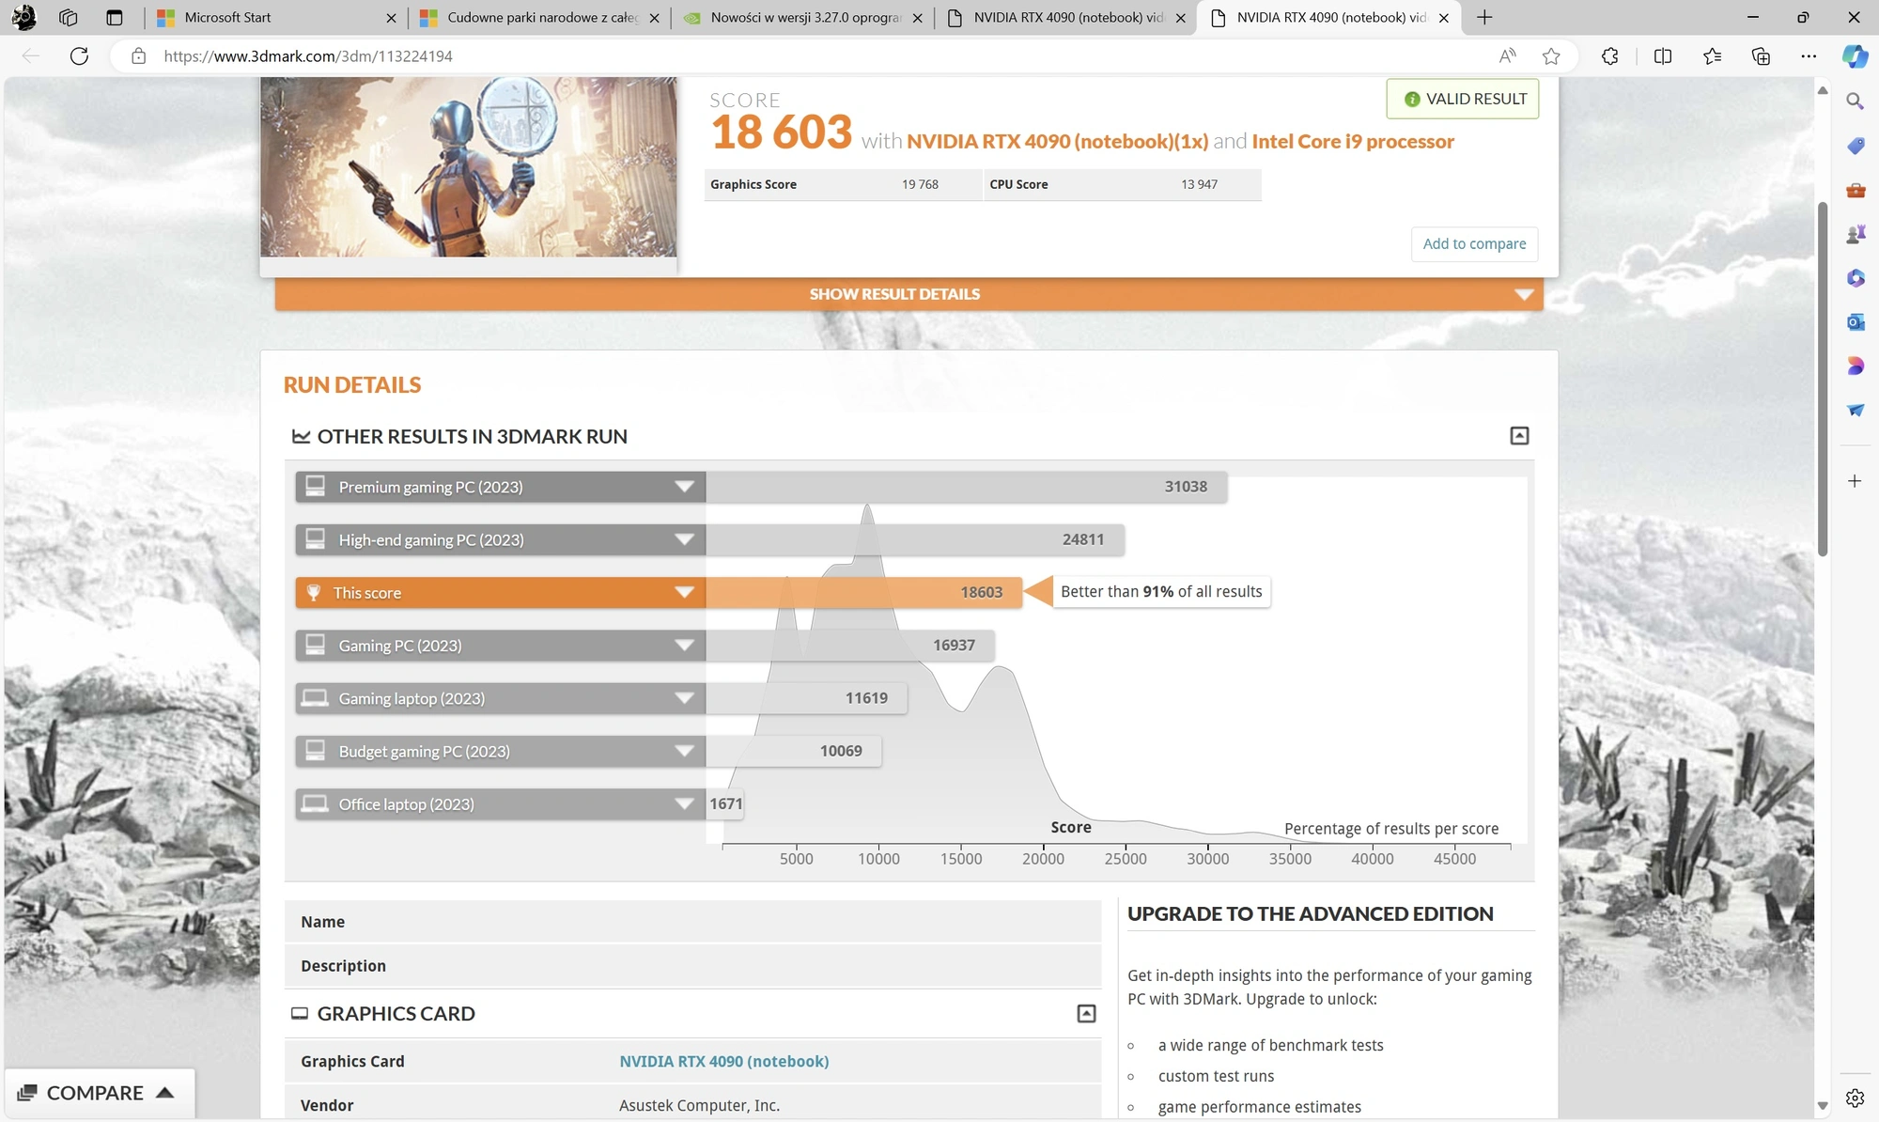Open the sidebar Designer icon
The image size is (1879, 1122).
click(1855, 366)
